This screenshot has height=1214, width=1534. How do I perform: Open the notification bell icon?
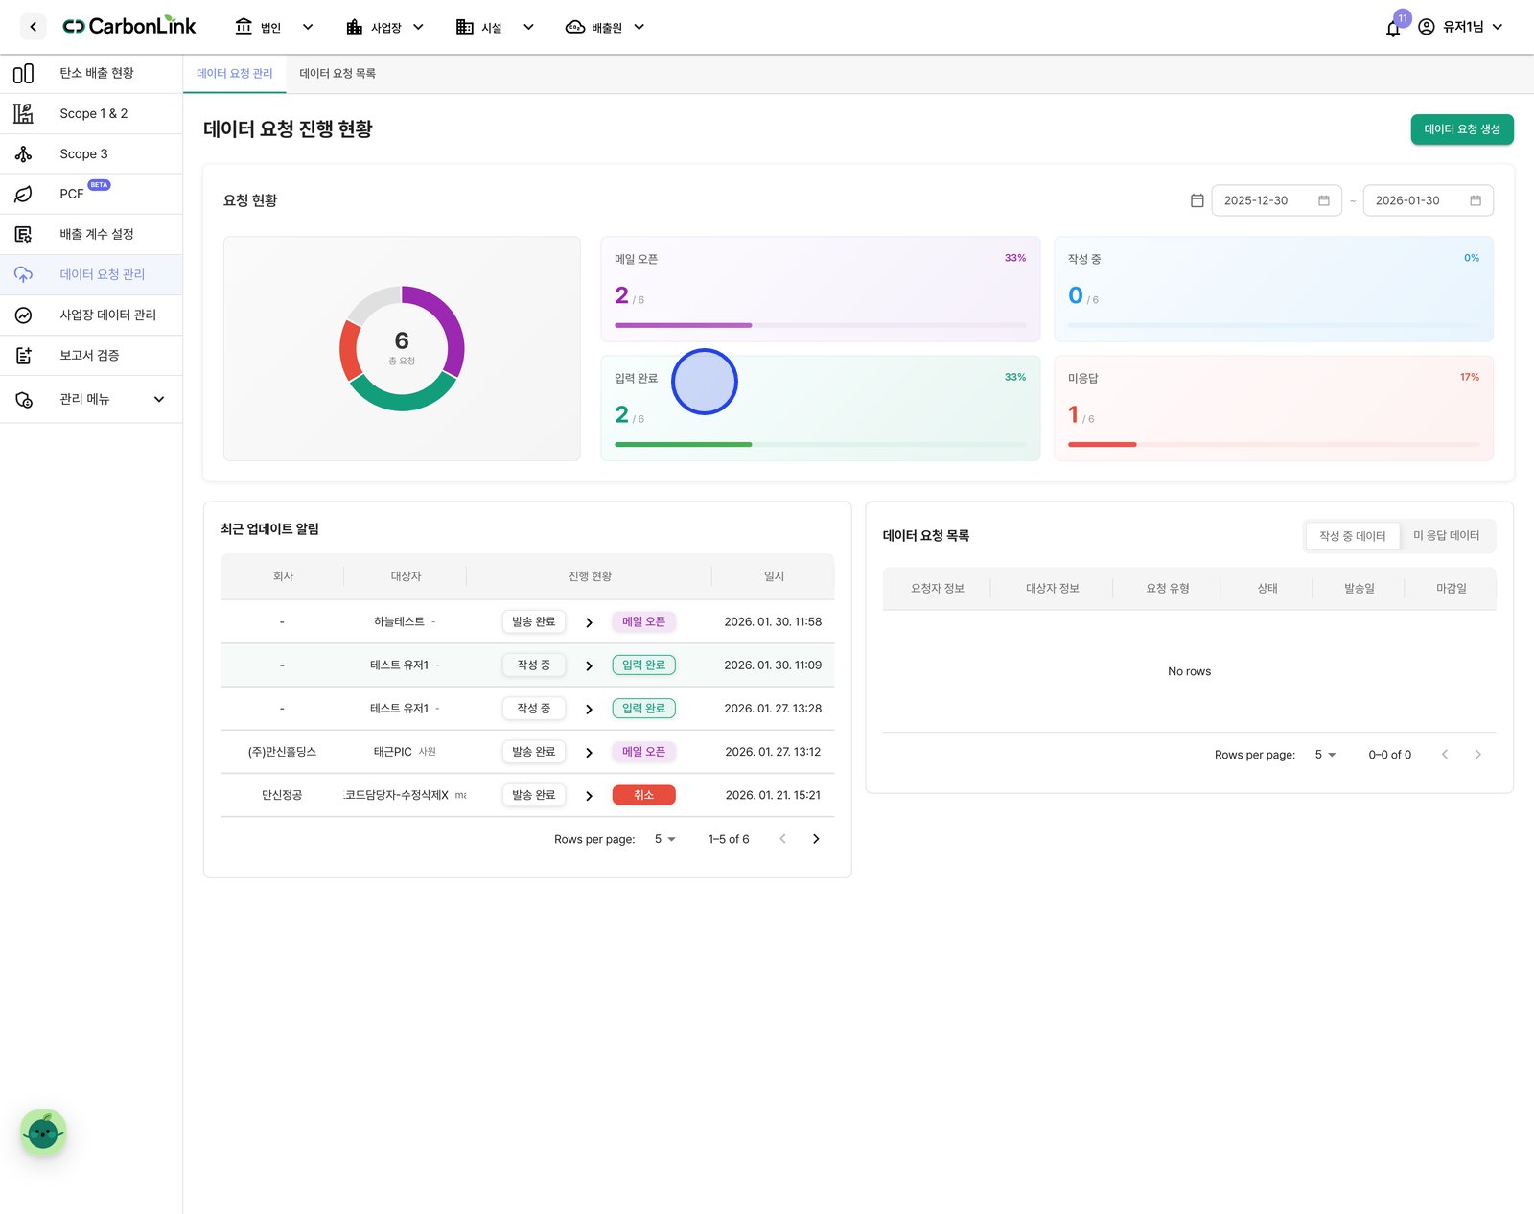coord(1393,28)
